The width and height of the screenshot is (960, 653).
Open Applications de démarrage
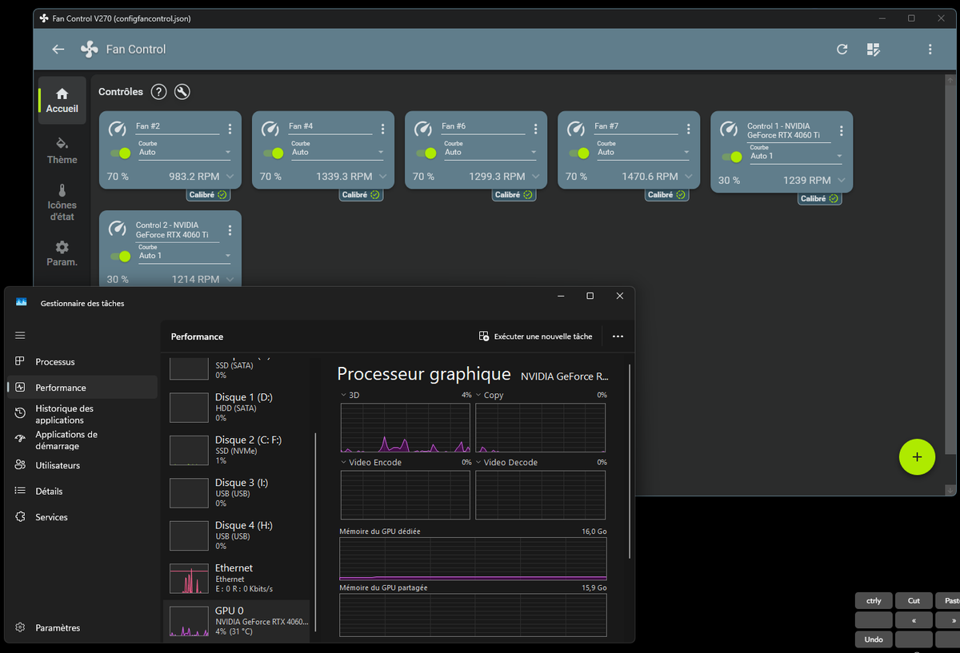click(82, 440)
